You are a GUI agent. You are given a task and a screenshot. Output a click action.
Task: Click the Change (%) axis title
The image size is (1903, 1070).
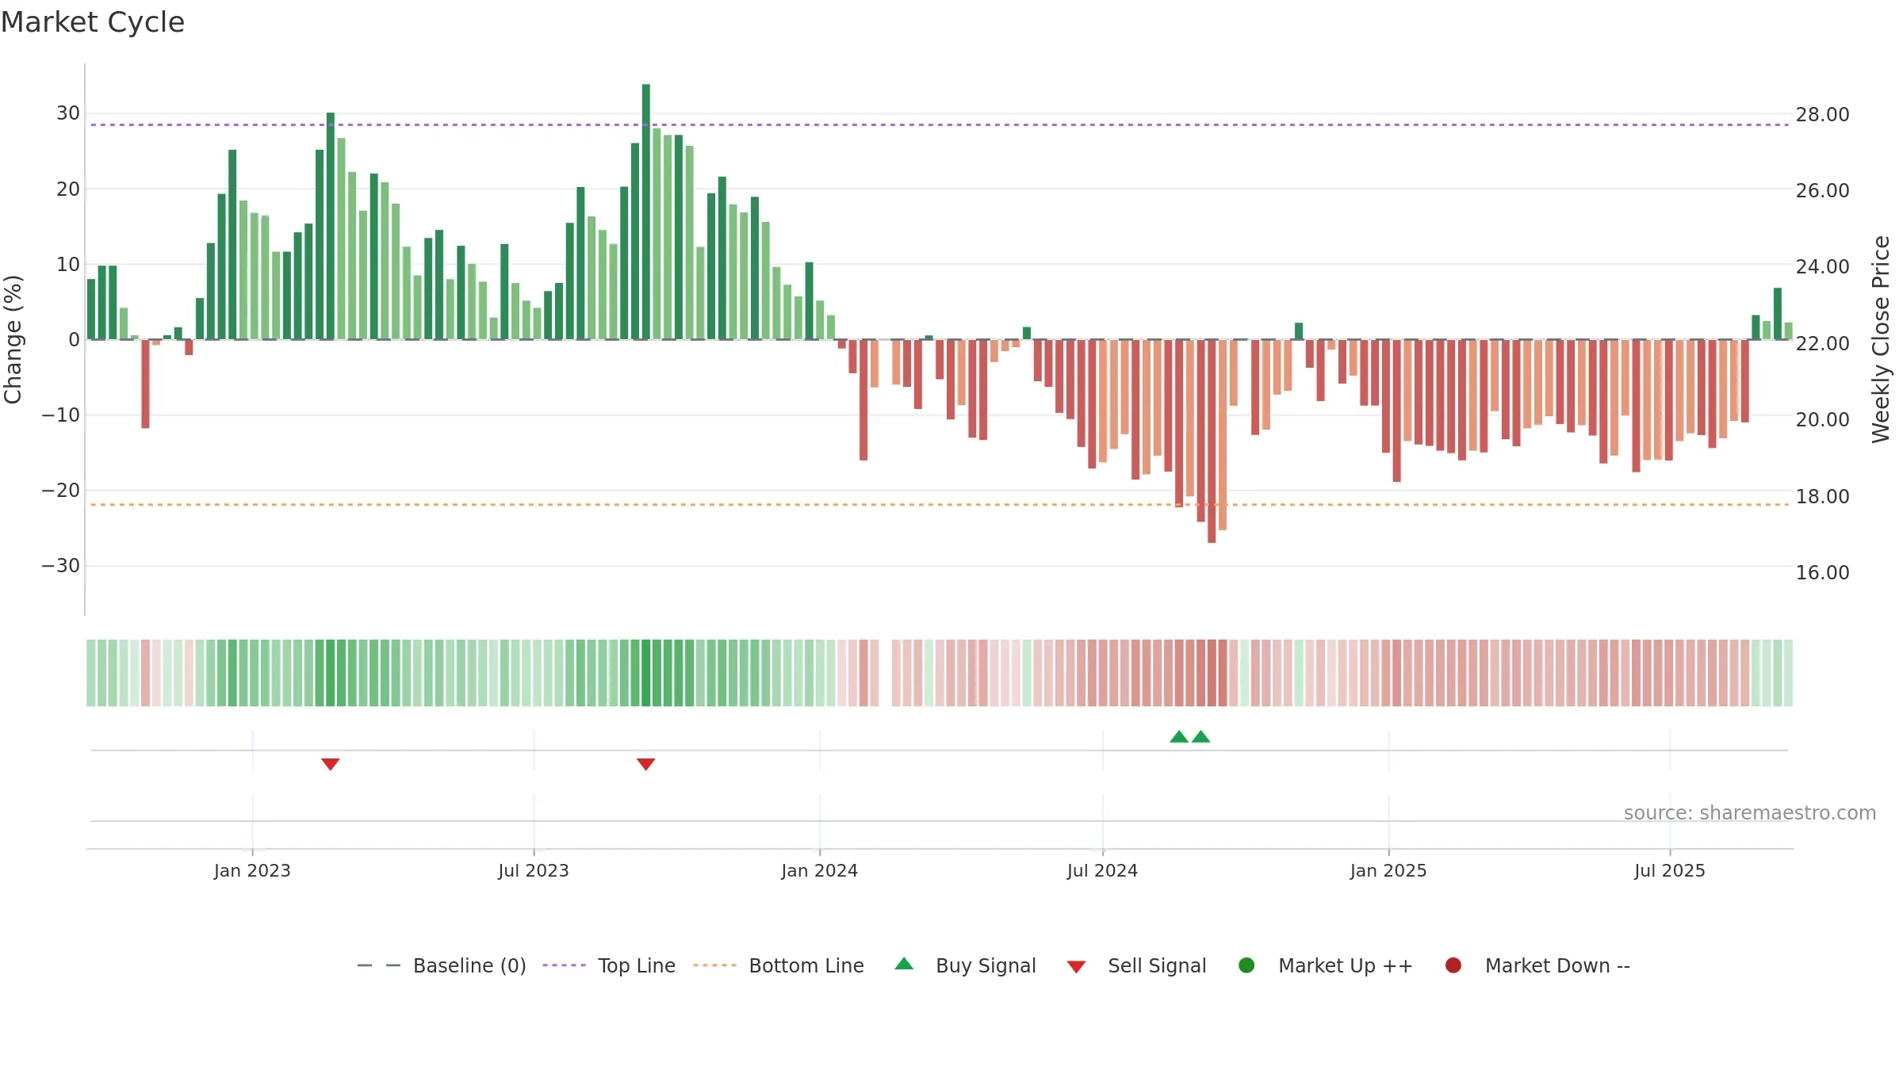pyautogui.click(x=13, y=339)
